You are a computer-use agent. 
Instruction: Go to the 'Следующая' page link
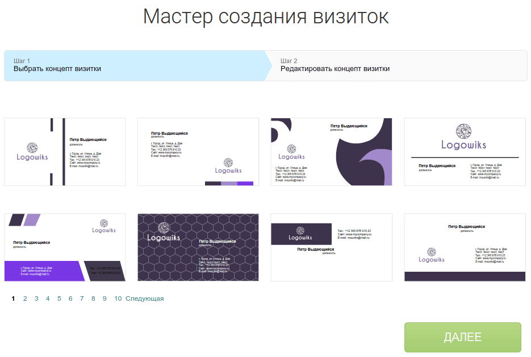tap(144, 298)
